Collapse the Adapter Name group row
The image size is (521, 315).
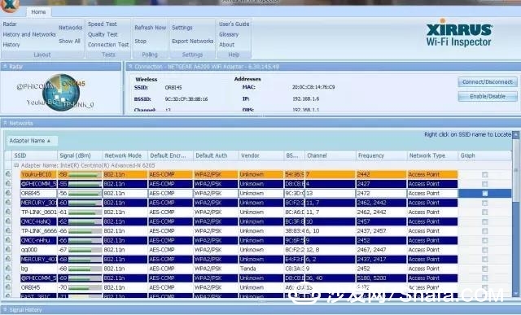pyautogui.click(x=16, y=165)
